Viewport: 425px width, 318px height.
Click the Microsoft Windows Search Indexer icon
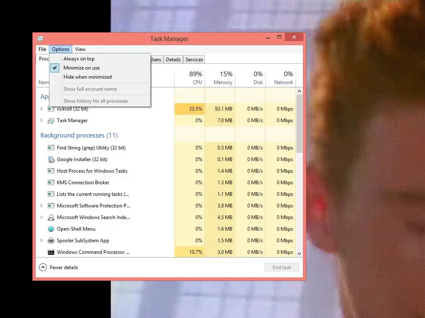click(51, 217)
